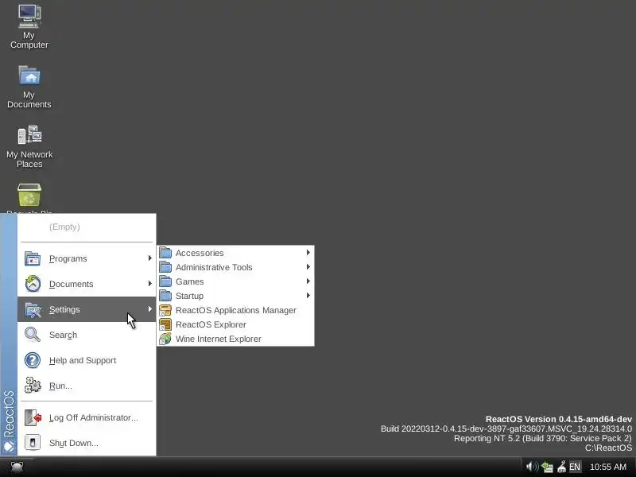This screenshot has width=636, height=477.
Task: Click the Wine Internet Explorer globe icon
Action: click(165, 339)
